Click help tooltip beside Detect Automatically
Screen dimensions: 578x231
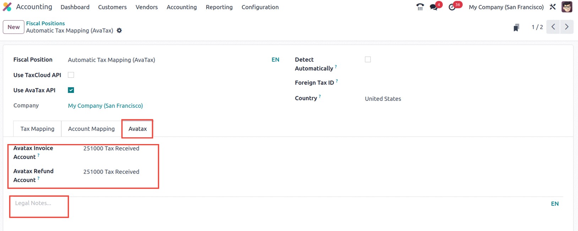point(336,66)
